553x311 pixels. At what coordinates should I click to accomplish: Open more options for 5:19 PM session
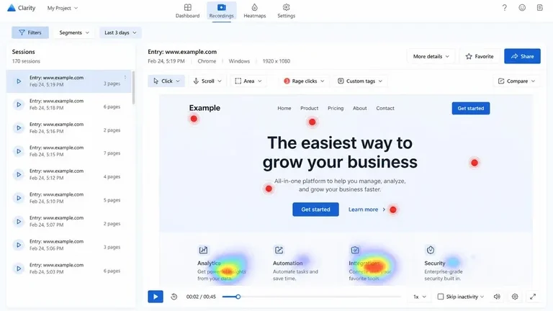tap(125, 77)
